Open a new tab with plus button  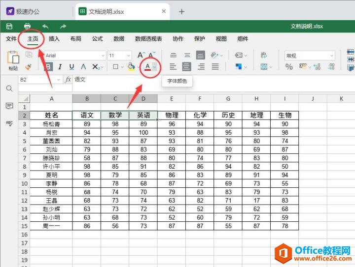click(x=181, y=11)
